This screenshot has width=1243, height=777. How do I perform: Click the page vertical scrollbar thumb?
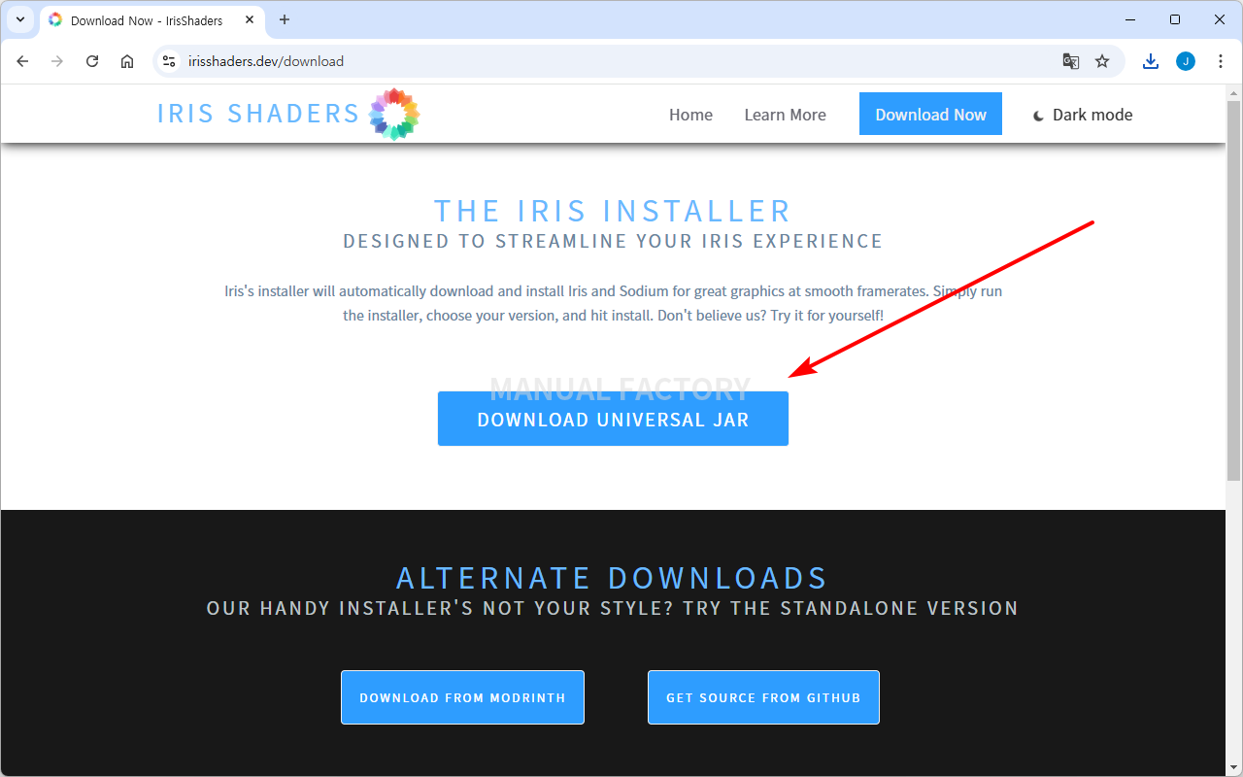(x=1234, y=289)
